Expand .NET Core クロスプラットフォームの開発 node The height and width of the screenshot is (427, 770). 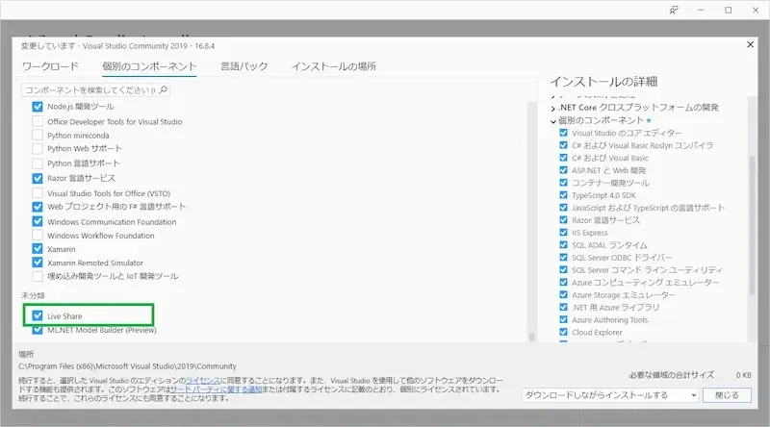pyautogui.click(x=553, y=108)
